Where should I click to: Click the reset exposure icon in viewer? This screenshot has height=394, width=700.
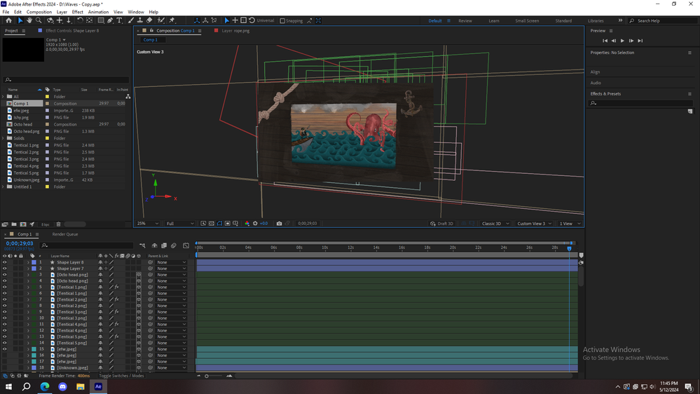255,224
